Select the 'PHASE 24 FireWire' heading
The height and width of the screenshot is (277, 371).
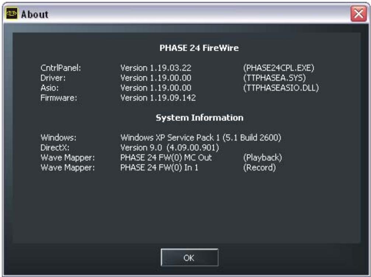199,48
